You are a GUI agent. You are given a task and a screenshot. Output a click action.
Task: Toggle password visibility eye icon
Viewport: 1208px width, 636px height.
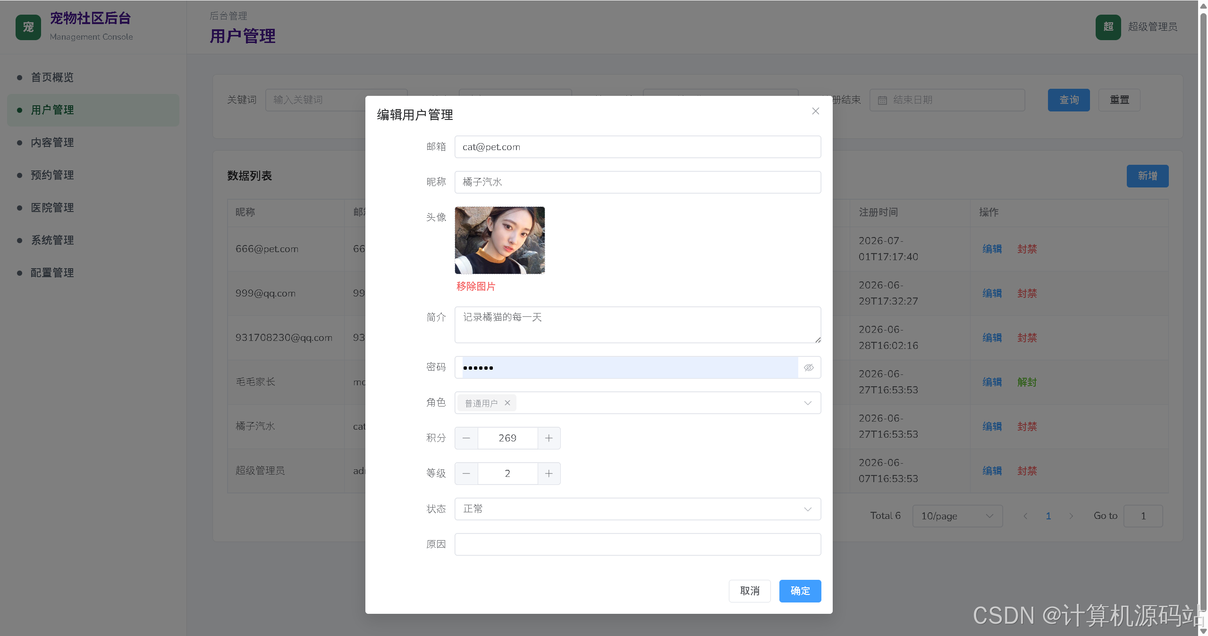click(x=809, y=367)
